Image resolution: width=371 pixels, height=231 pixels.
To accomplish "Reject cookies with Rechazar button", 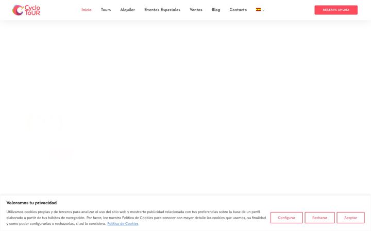I will coord(319,218).
